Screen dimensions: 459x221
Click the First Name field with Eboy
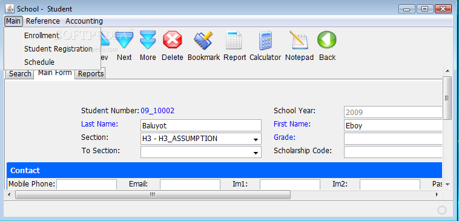point(393,125)
